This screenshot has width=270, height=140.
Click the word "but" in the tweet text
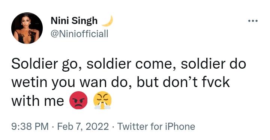coord(148,82)
